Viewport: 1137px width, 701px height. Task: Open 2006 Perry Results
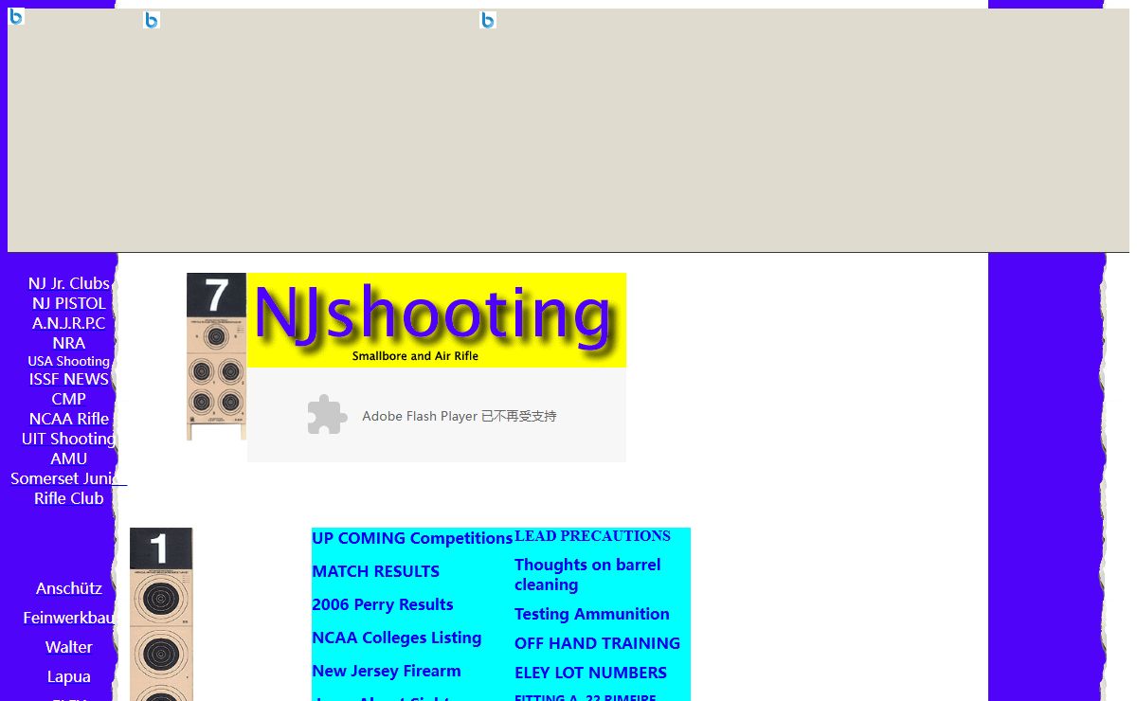pyautogui.click(x=383, y=604)
